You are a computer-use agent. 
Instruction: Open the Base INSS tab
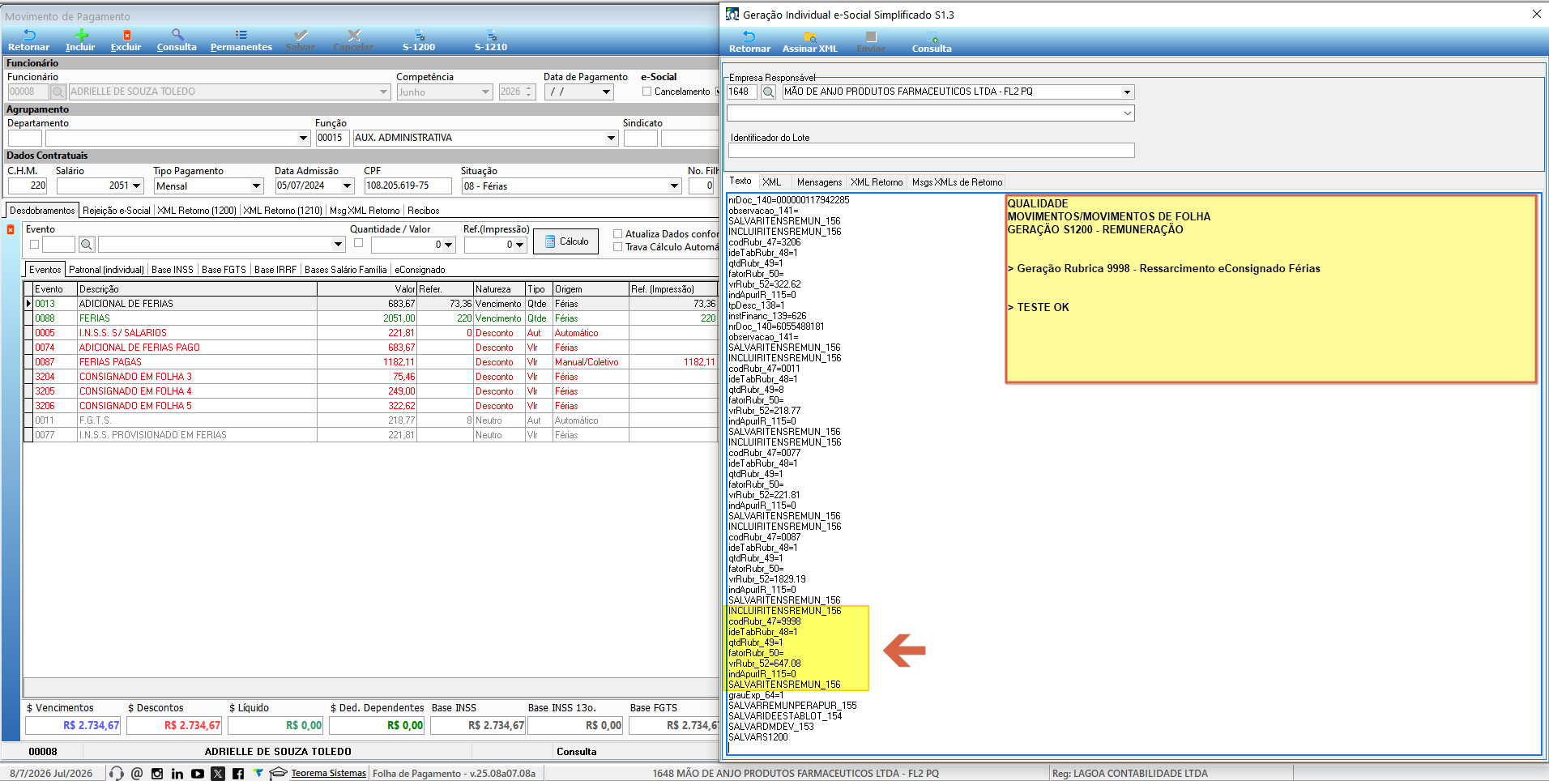pos(173,270)
